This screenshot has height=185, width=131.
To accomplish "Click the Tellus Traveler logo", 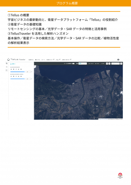I will (16, 59).
